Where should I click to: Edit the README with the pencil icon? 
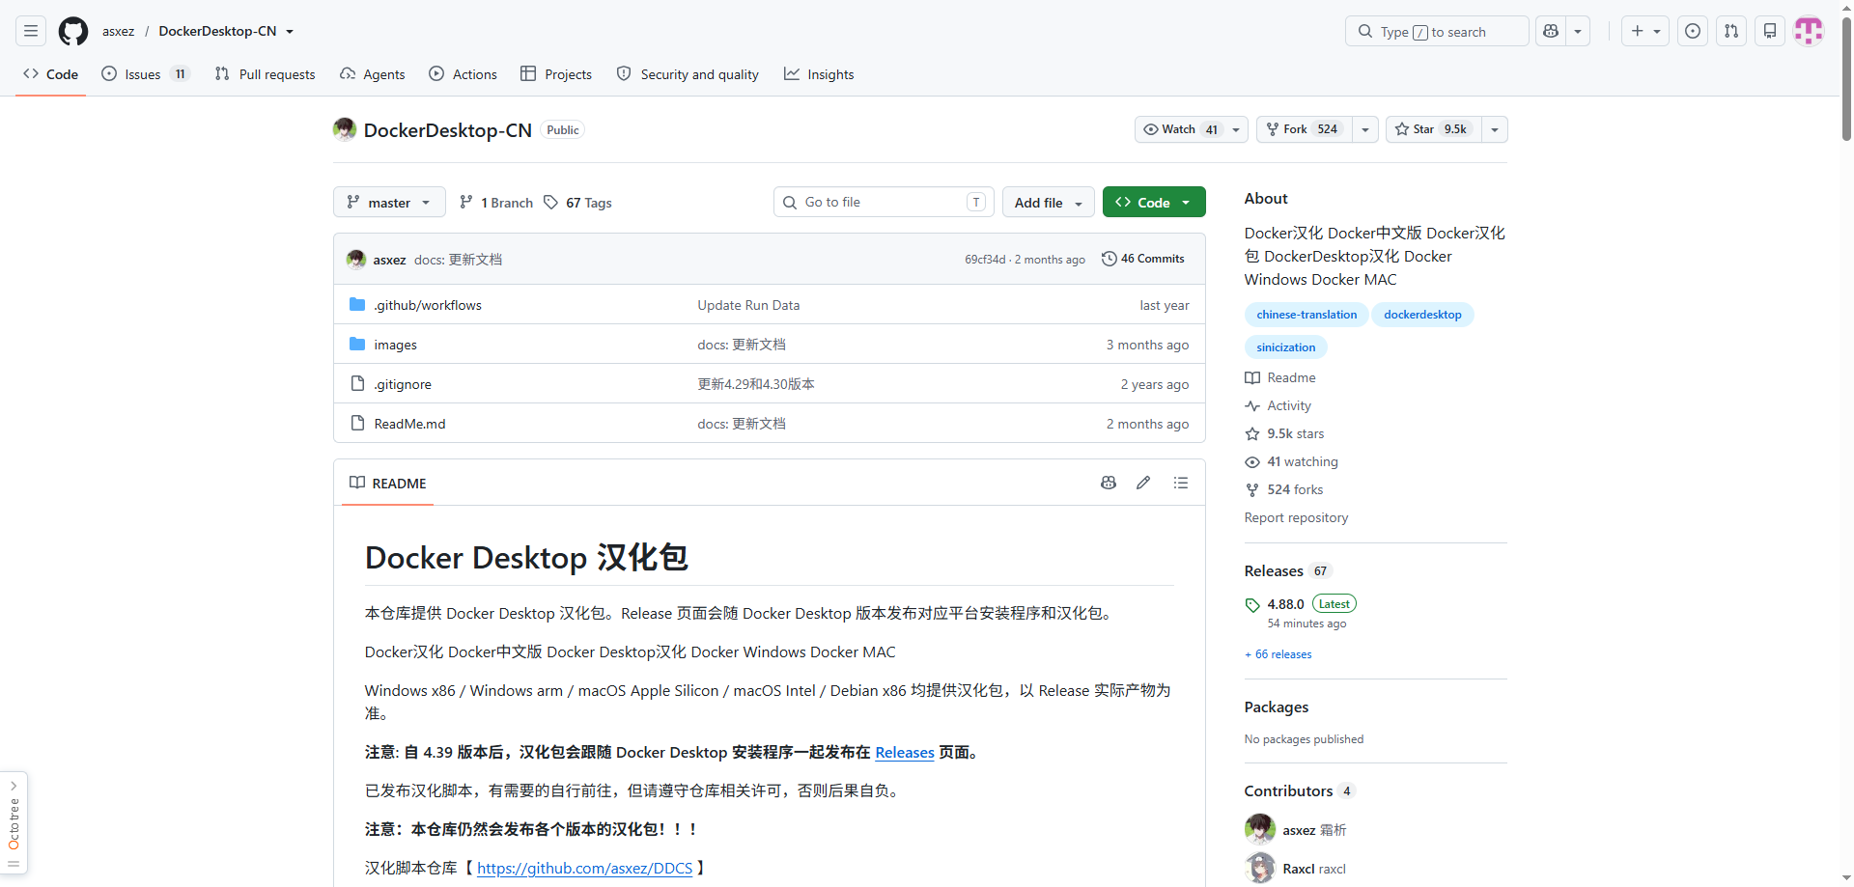tap(1143, 483)
